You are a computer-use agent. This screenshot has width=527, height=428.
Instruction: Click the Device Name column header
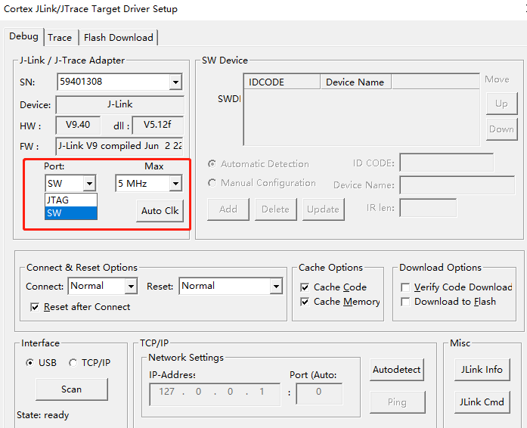coord(355,82)
